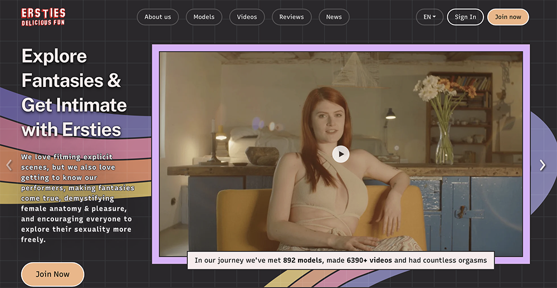Open the About us page

[158, 17]
